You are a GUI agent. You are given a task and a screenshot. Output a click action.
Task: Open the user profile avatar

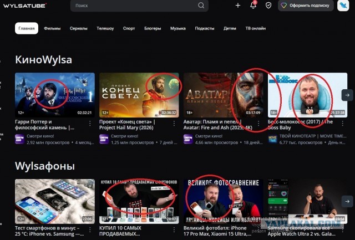[343, 6]
